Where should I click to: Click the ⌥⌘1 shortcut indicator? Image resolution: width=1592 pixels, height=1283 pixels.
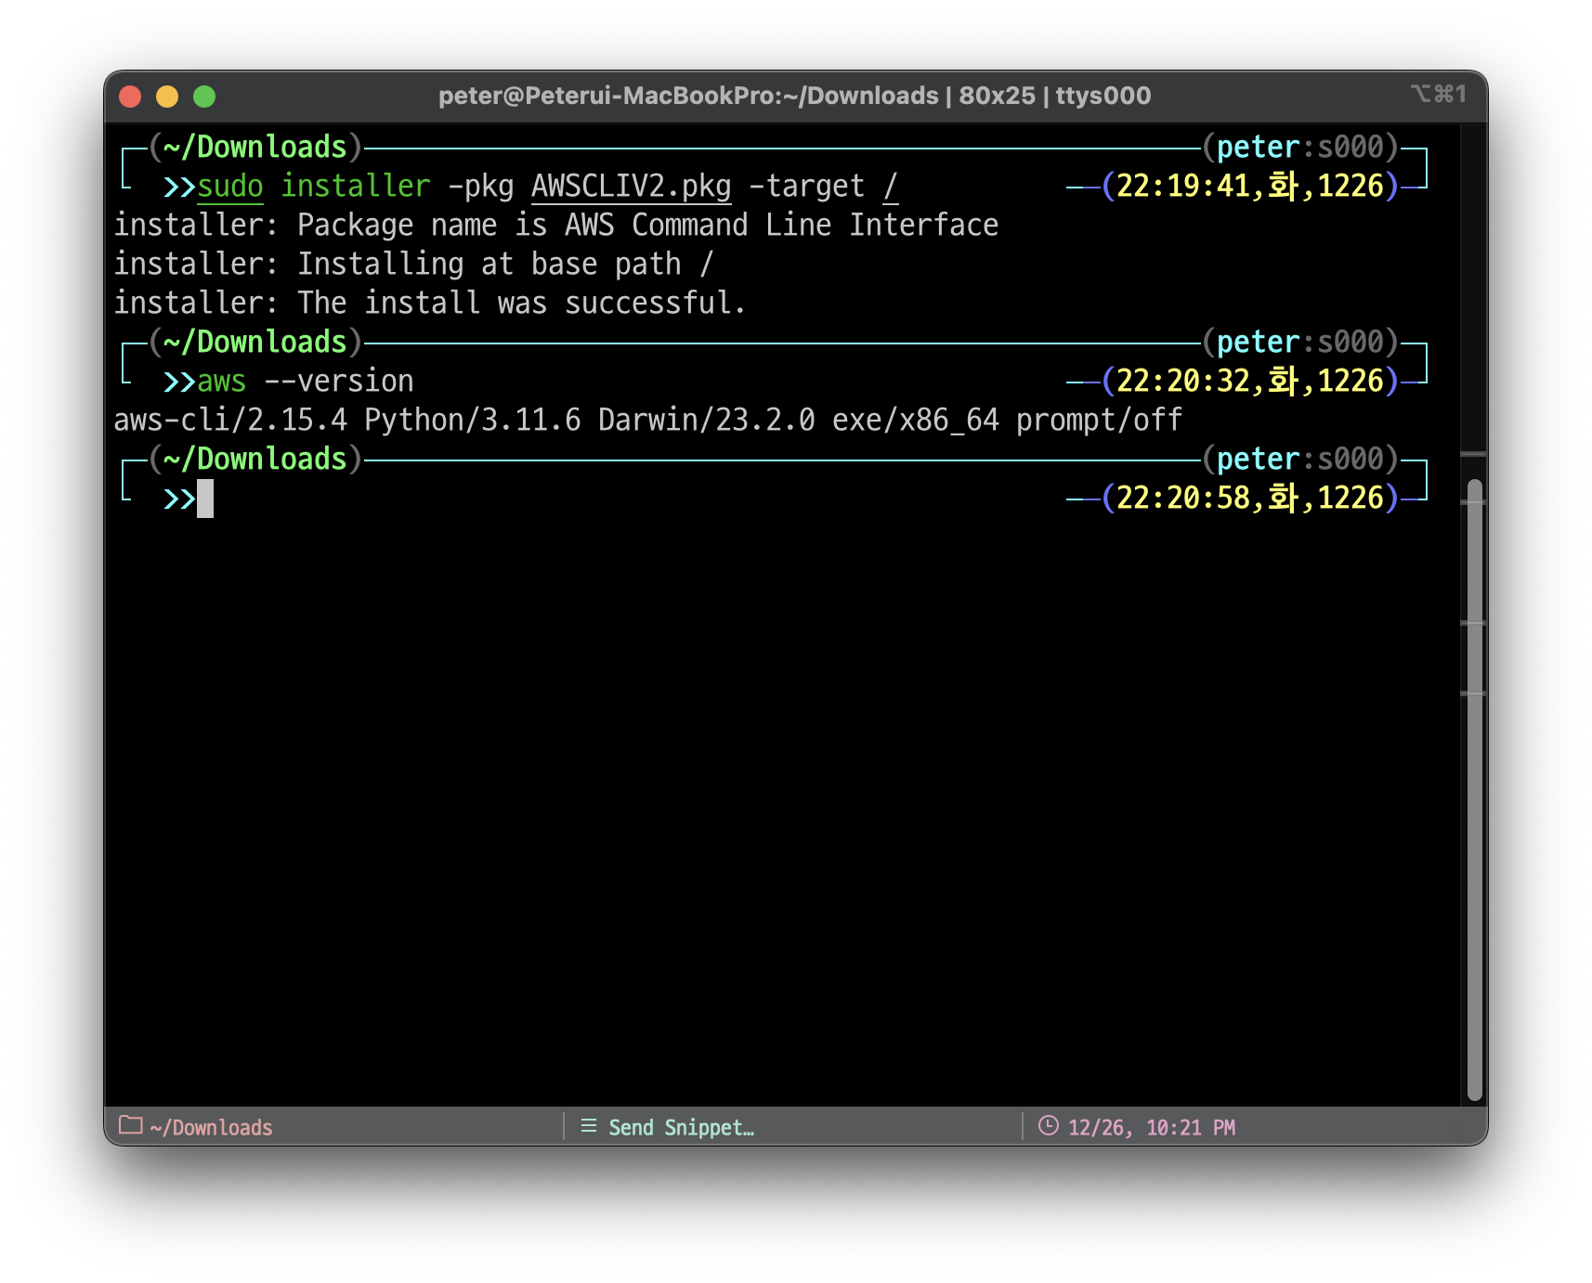pyautogui.click(x=1438, y=94)
